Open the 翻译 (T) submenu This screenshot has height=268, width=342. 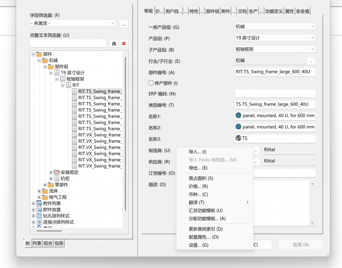pos(215,203)
